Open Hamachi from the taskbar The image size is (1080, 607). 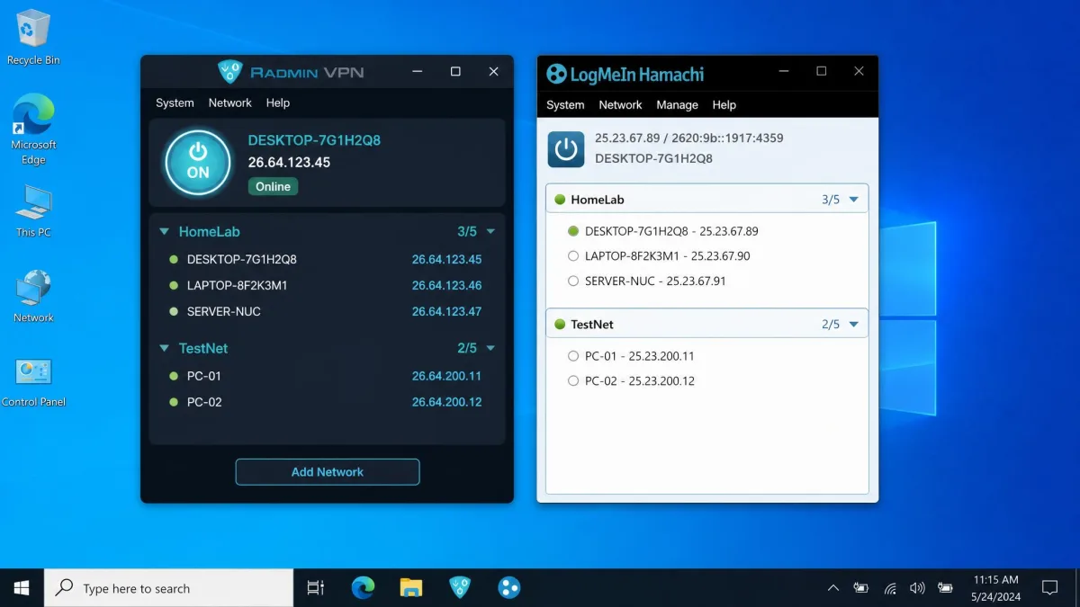coord(508,588)
